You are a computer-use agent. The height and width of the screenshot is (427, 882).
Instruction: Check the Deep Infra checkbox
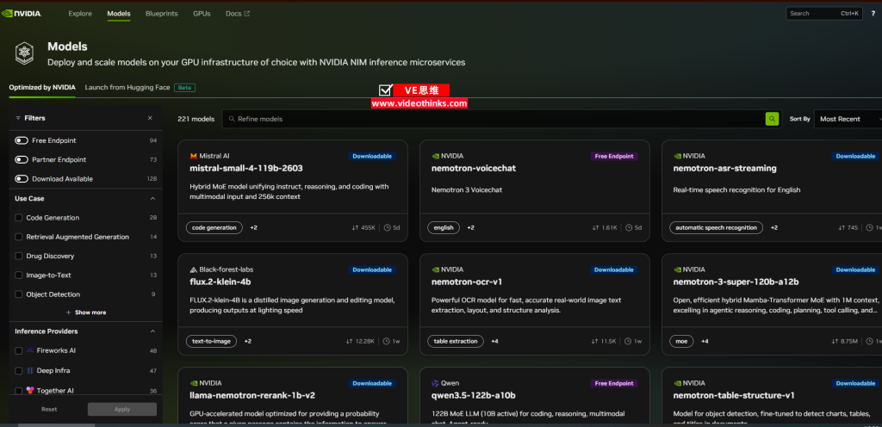pyautogui.click(x=19, y=371)
